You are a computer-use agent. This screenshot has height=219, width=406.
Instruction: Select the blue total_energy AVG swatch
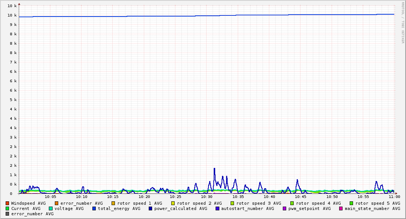(x=94, y=208)
